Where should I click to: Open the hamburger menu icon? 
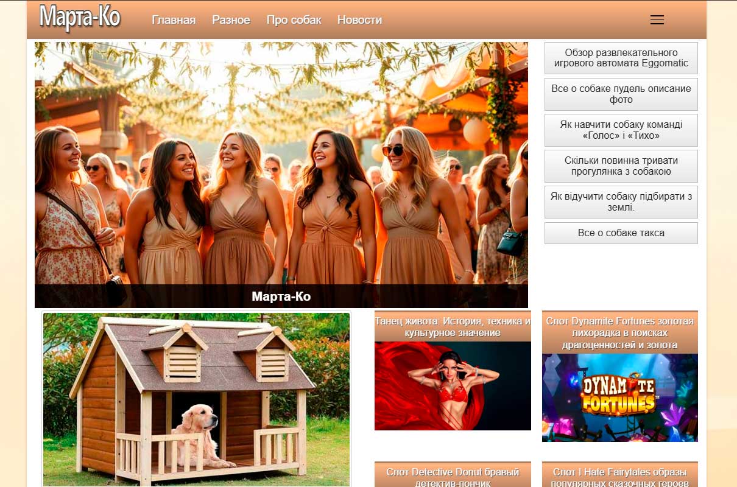pos(657,20)
